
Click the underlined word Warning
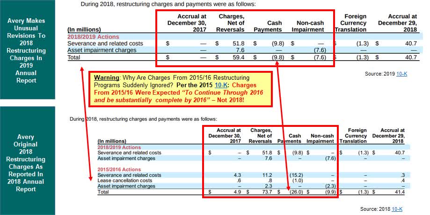click(x=107, y=77)
